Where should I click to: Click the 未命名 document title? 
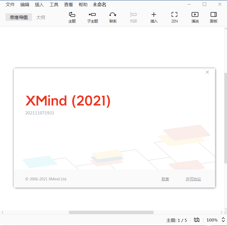point(100,4)
